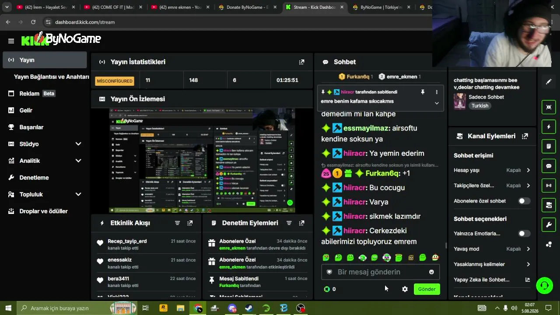This screenshot has height=315, width=560.
Task: Unpin the pinned chat message
Action: (423, 92)
